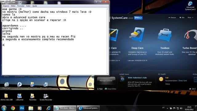Click the Show desktop button at taskbar end
The height and width of the screenshot is (111, 197).
click(x=196, y=108)
